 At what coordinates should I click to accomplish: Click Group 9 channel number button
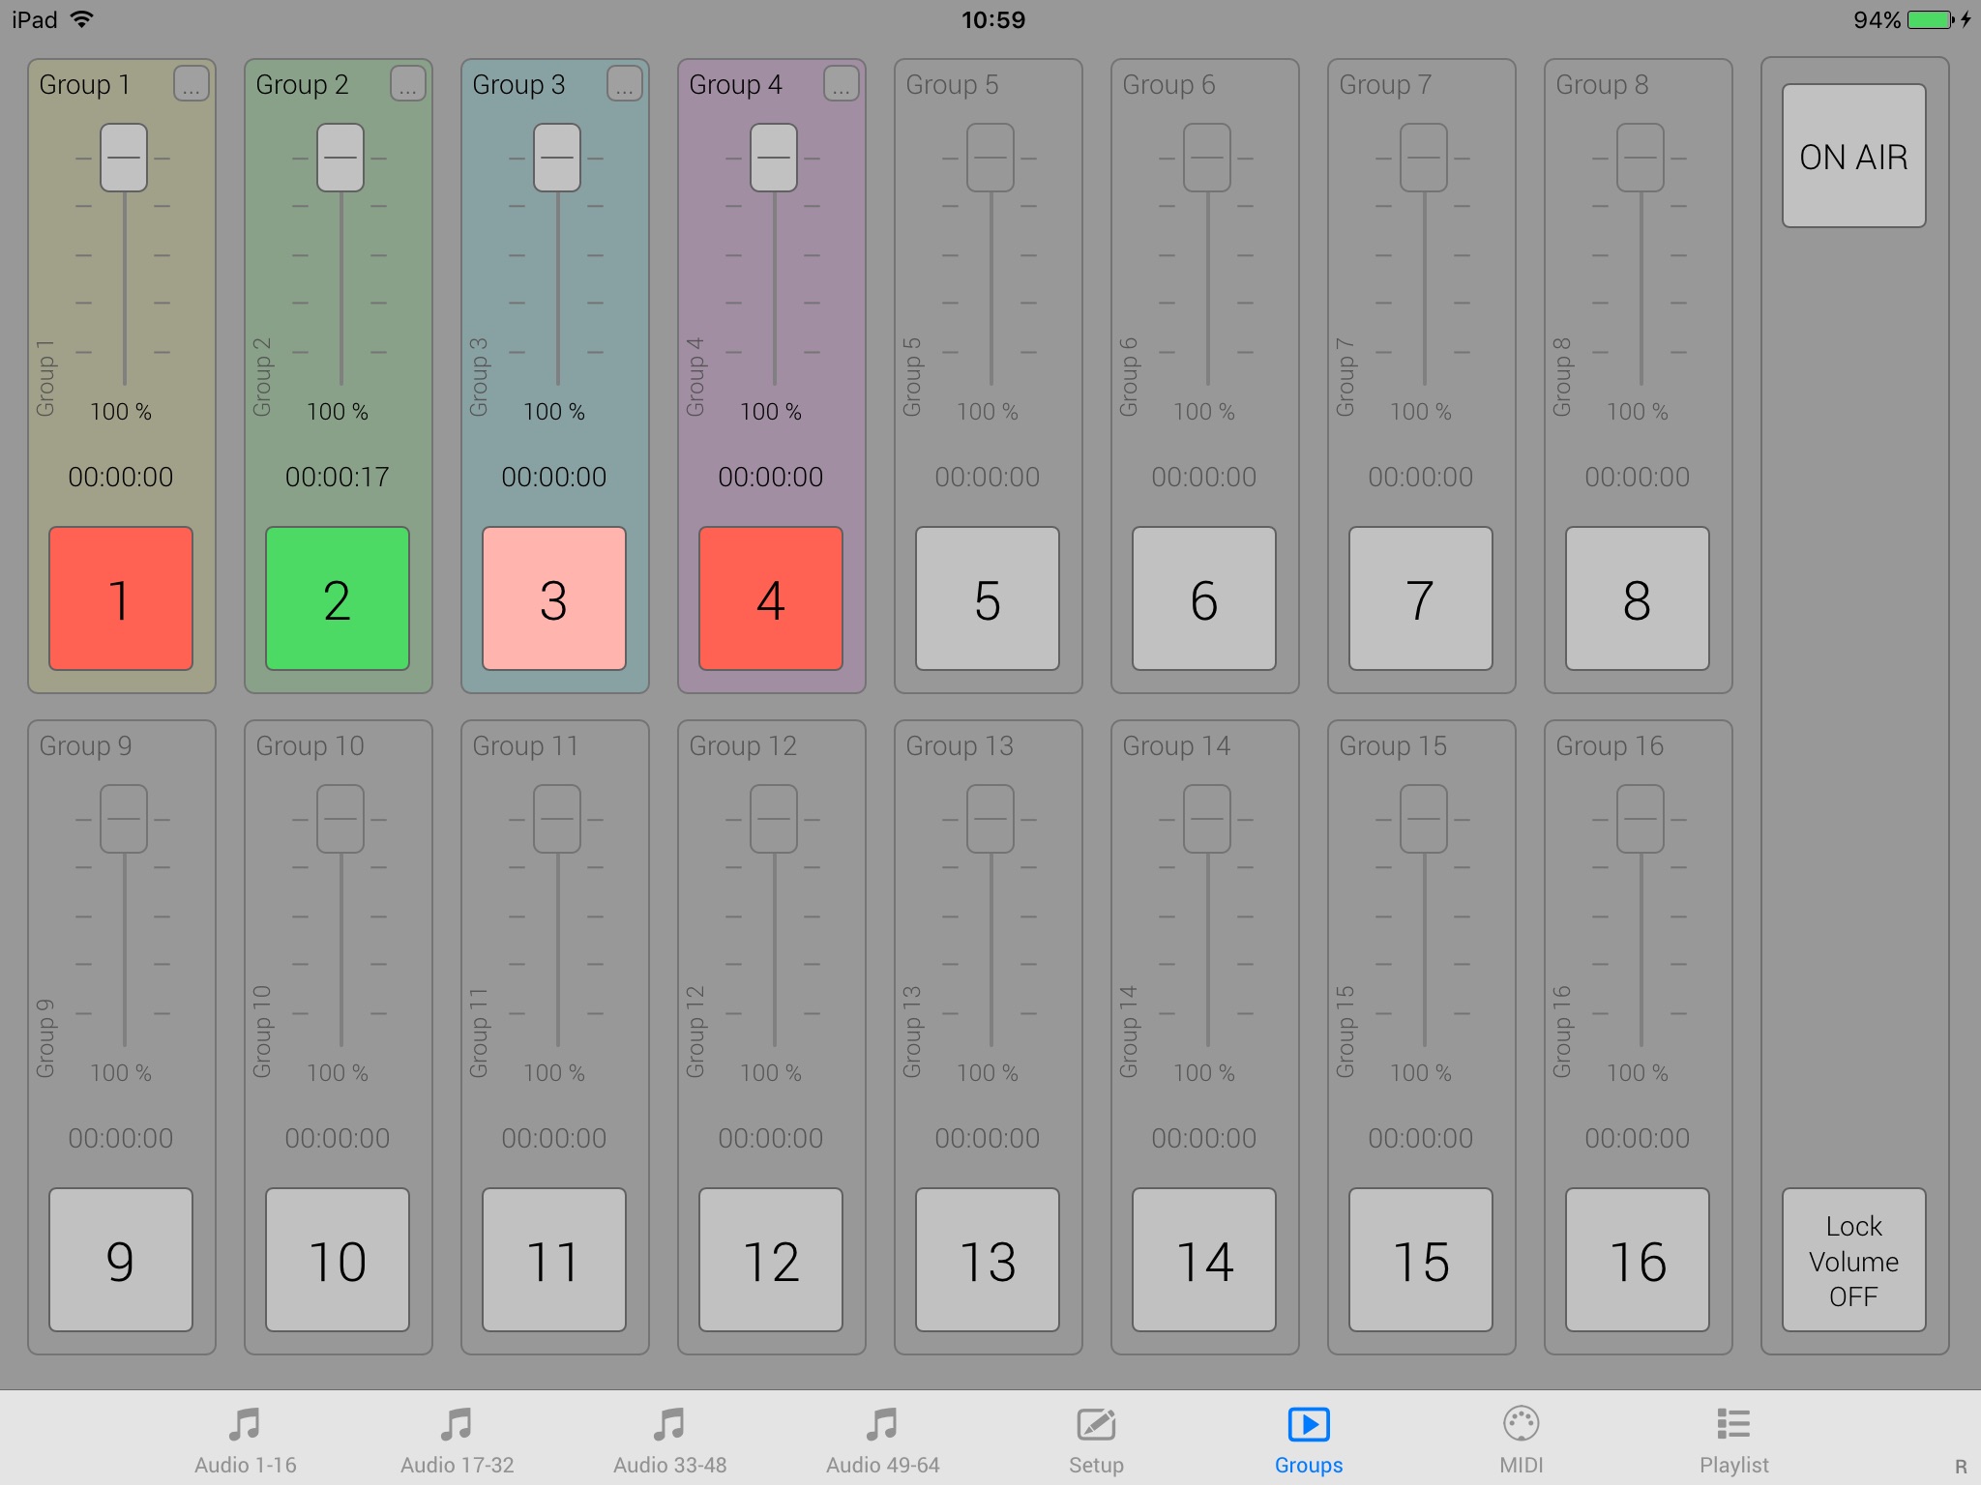[x=120, y=1259]
